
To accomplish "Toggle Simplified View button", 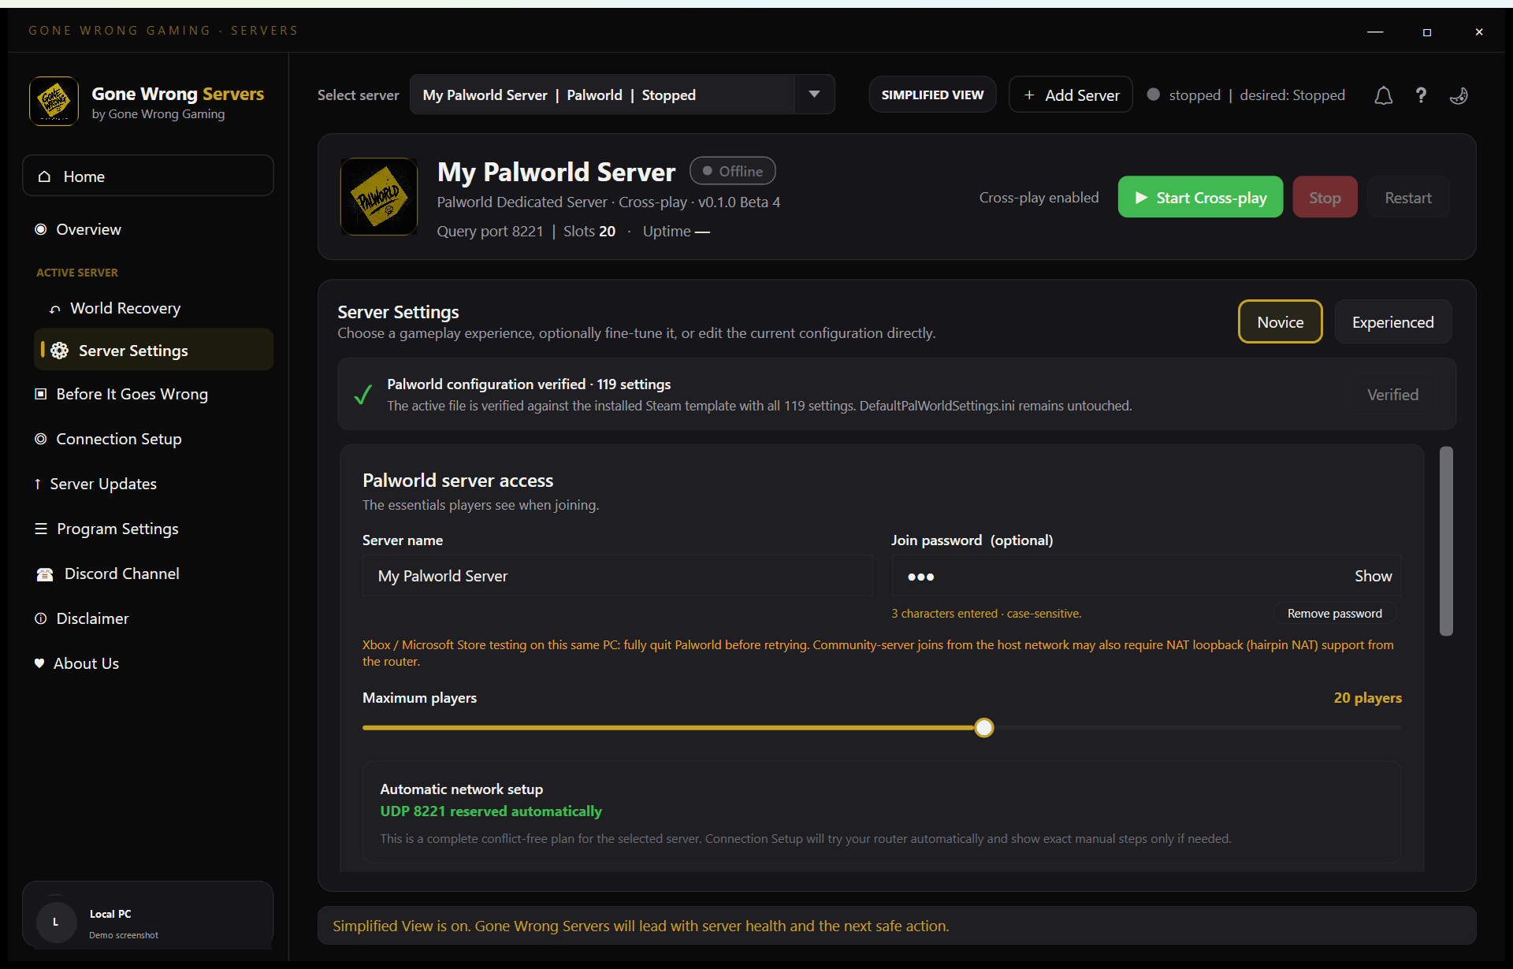I will (x=932, y=95).
